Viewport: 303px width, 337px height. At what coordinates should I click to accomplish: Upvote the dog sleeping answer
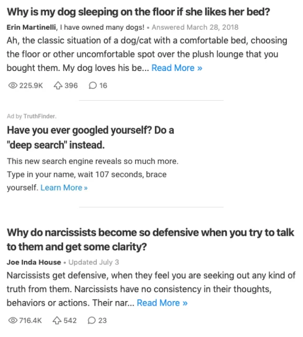pyautogui.click(x=58, y=86)
